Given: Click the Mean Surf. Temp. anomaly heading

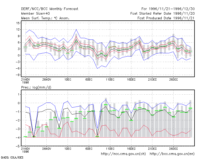Looking at the screenshot, I should (45, 18).
